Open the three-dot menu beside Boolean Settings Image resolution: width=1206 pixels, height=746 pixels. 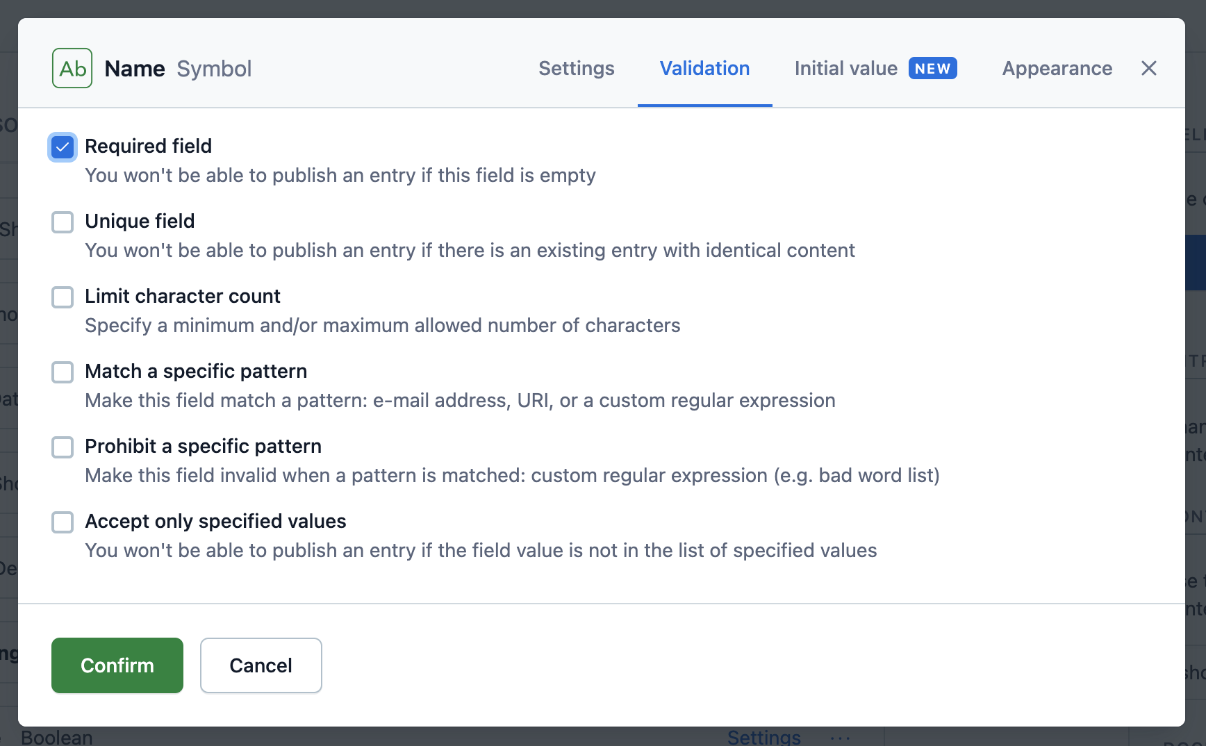point(840,738)
